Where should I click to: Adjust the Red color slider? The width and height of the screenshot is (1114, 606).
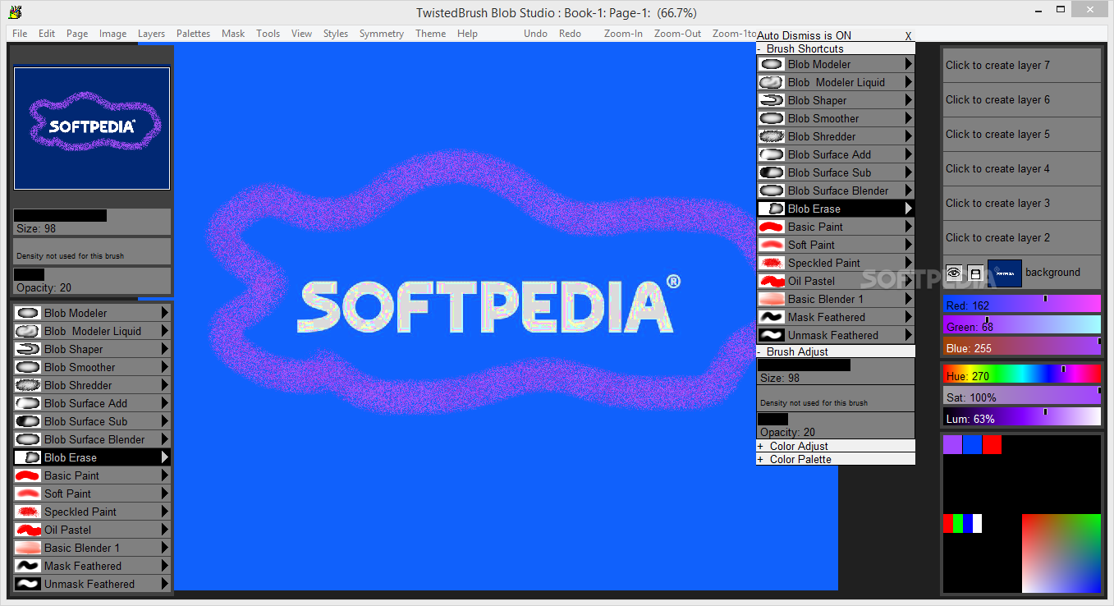tap(1021, 305)
